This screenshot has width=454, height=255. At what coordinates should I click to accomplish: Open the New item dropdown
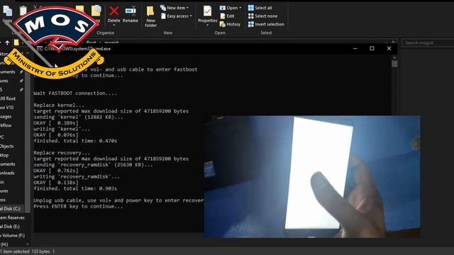click(x=175, y=8)
